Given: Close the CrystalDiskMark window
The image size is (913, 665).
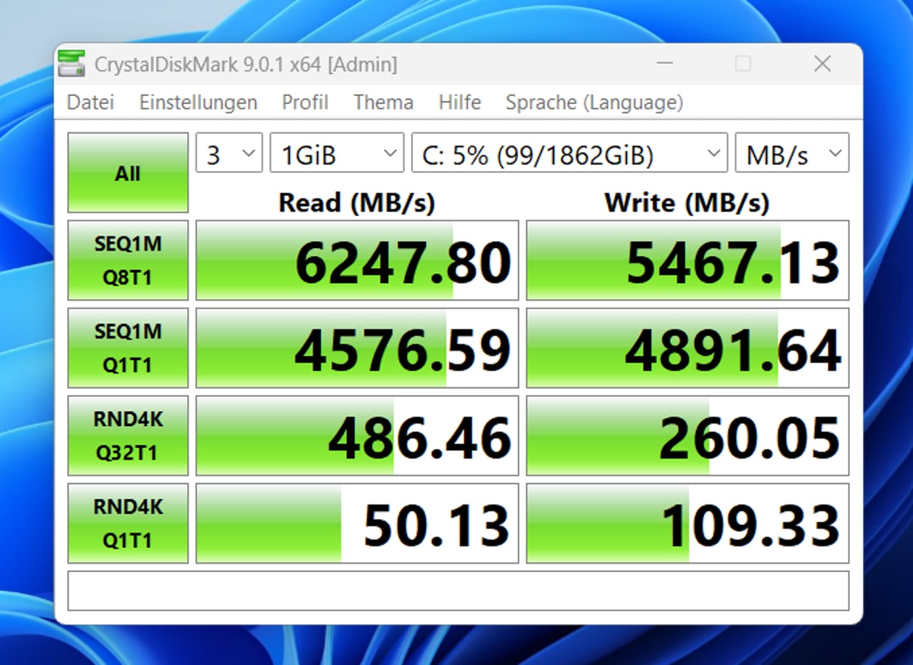Looking at the screenshot, I should pyautogui.click(x=822, y=65).
